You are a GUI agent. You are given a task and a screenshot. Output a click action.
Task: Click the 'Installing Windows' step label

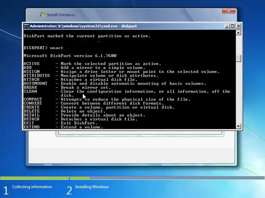pos(92,187)
